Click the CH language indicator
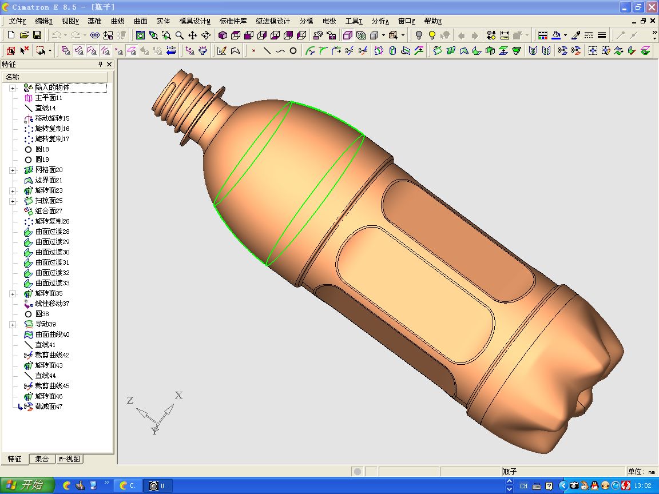This screenshot has height=494, width=659. (x=523, y=486)
